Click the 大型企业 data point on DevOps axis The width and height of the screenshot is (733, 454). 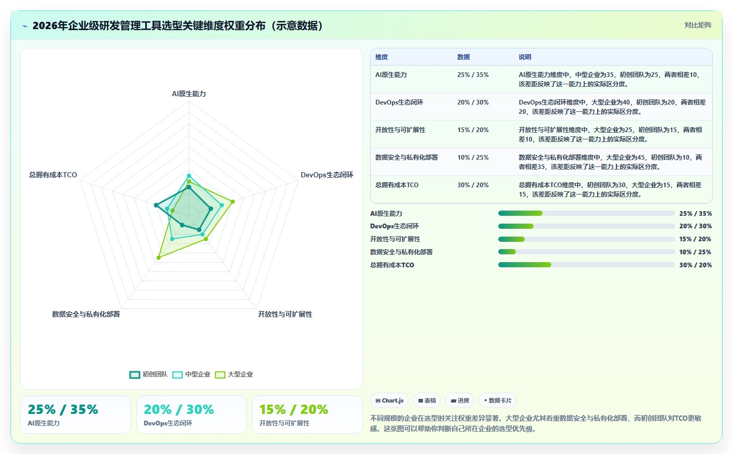click(x=233, y=201)
